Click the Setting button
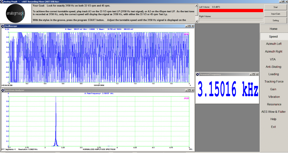This screenshot has height=153, width=288. (276, 20)
